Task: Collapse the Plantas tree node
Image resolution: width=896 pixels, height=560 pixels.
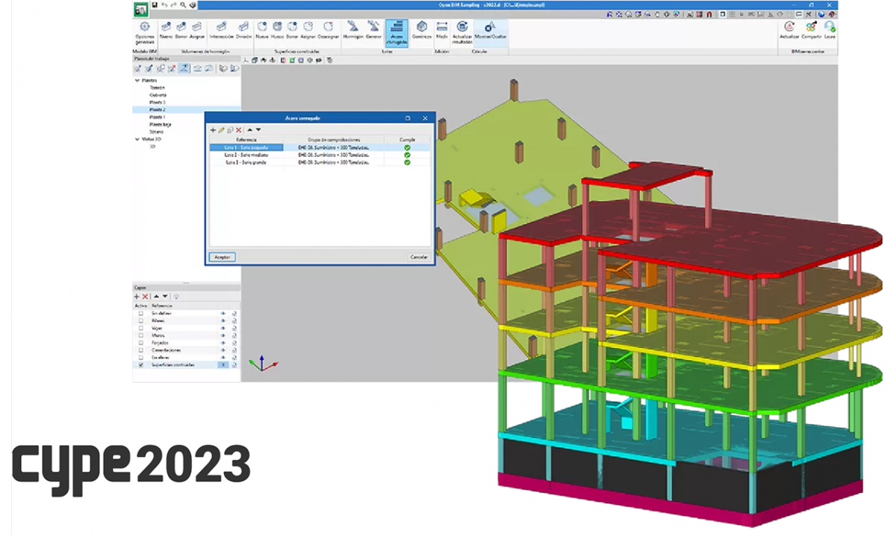Action: (x=137, y=81)
